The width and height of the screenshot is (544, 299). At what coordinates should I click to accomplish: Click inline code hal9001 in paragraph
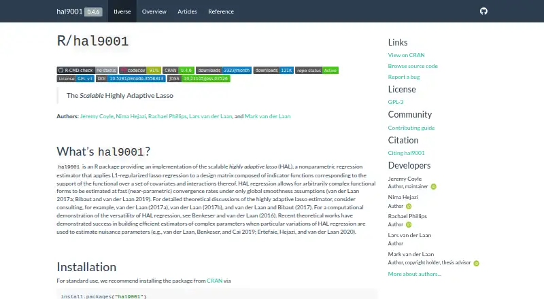pyautogui.click(x=69, y=167)
